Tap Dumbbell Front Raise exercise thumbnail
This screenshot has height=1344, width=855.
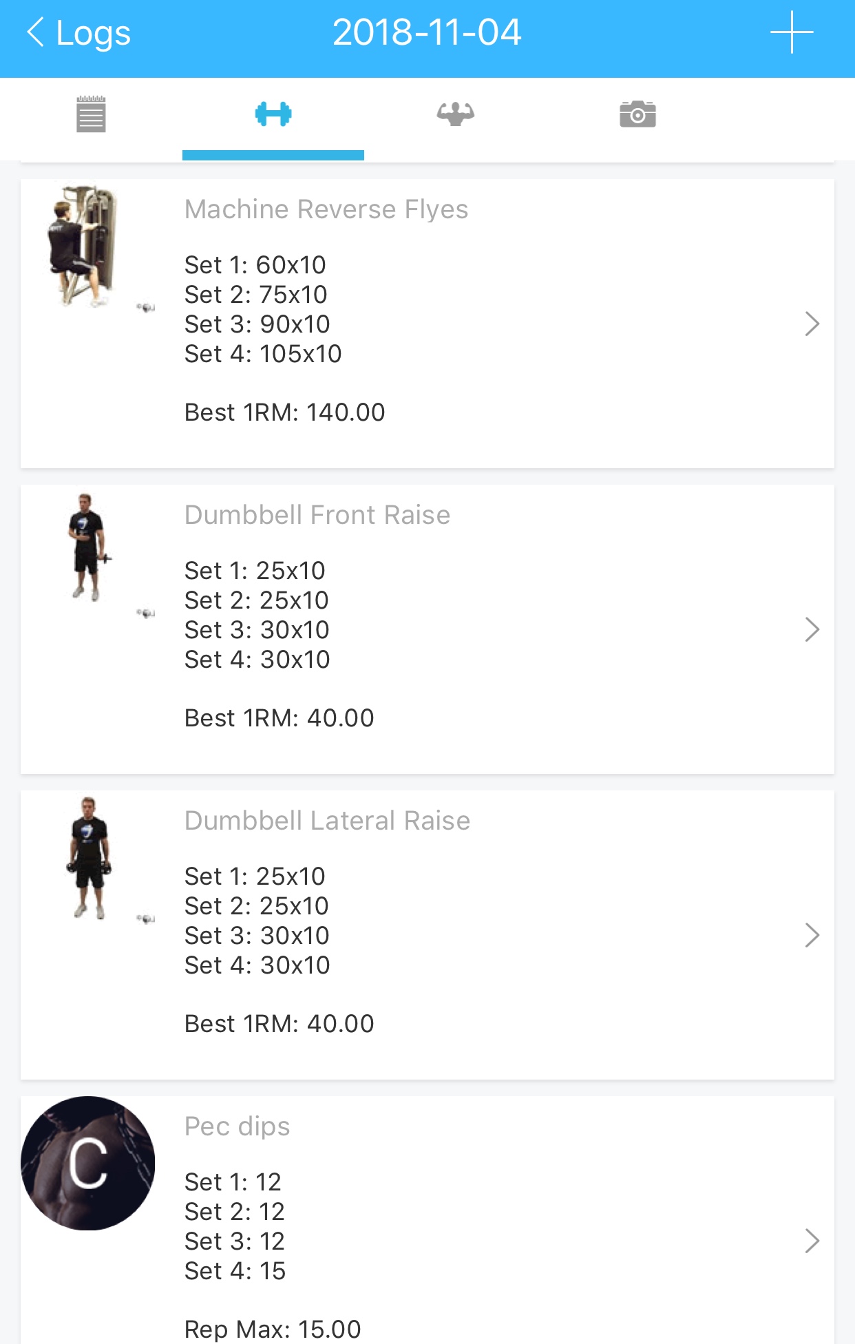(87, 547)
